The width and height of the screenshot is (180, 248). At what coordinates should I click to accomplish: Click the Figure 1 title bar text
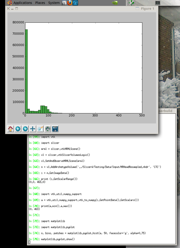point(148,9)
